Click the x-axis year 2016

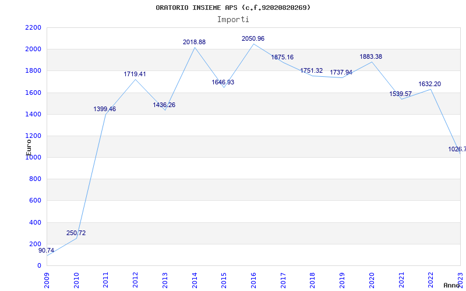[253, 281]
